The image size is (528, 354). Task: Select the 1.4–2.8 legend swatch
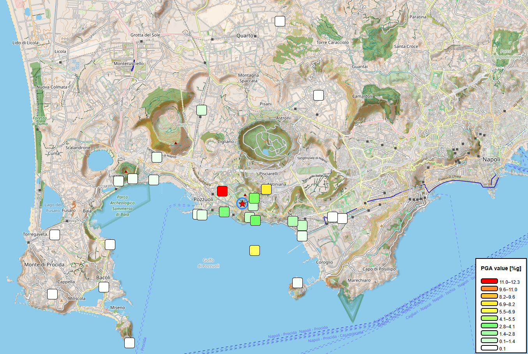pos(489,333)
